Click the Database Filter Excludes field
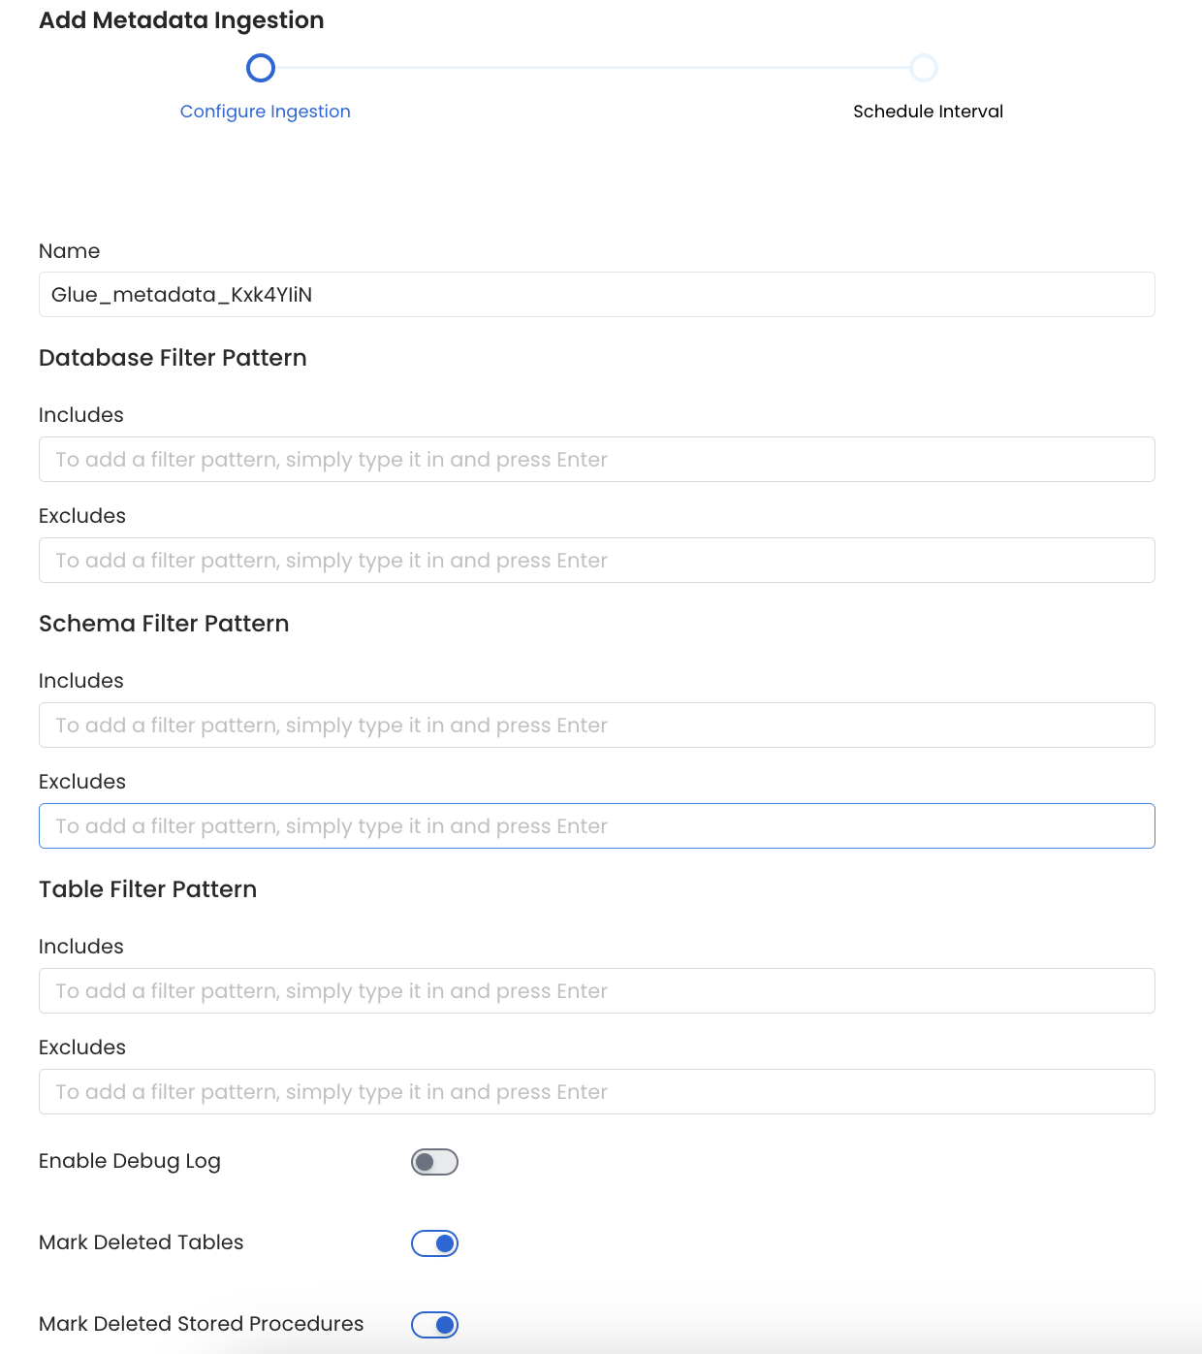The height and width of the screenshot is (1354, 1202). coord(596,560)
